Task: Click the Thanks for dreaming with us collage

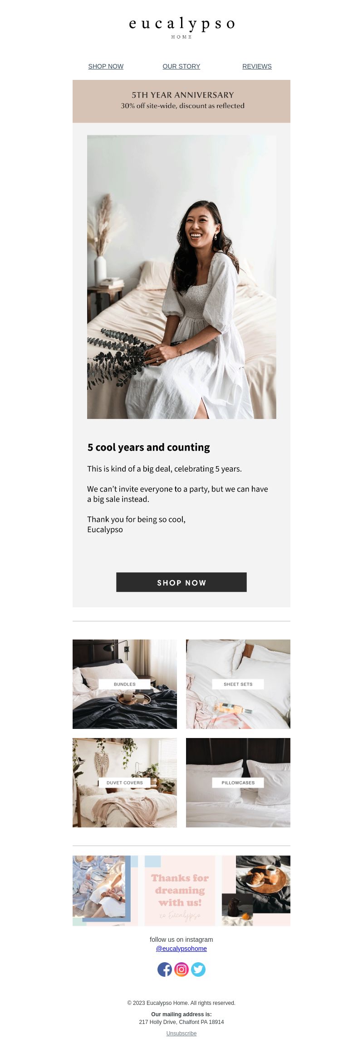Action: (x=181, y=891)
